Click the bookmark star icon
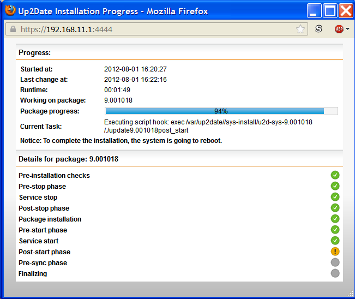The image size is (355, 299). (x=300, y=29)
